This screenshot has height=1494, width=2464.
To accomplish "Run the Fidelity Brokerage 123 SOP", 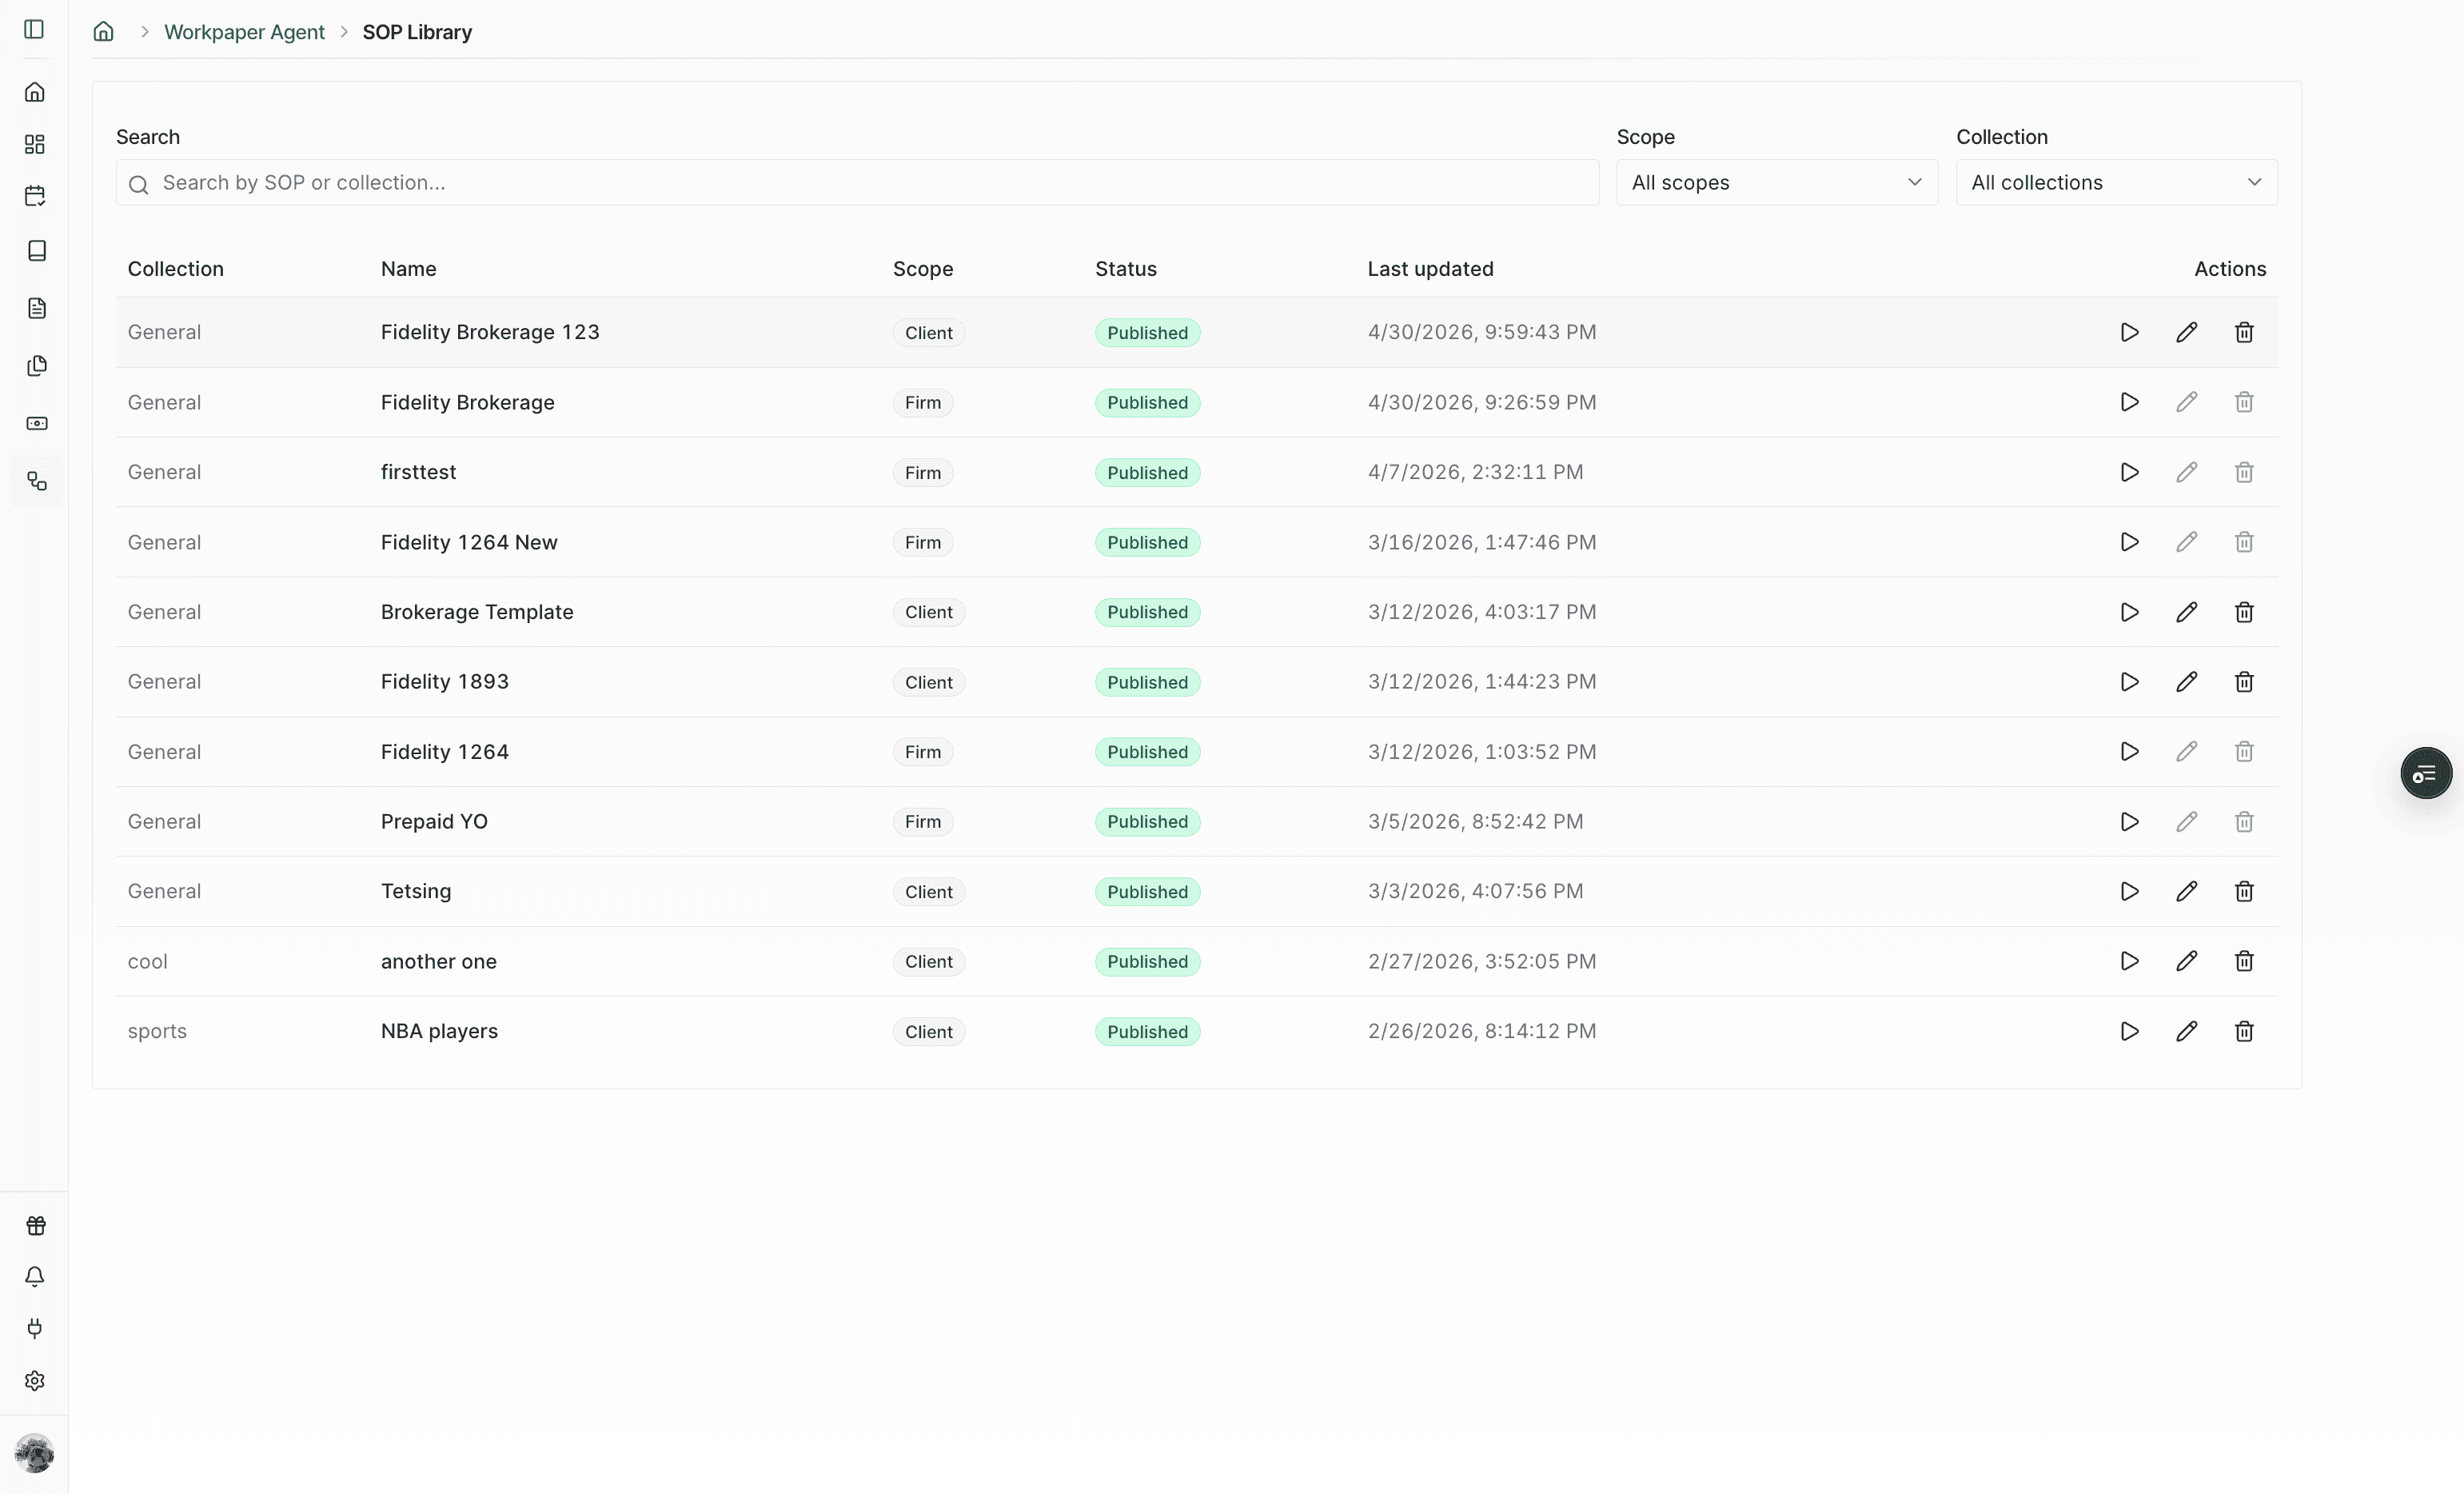I will click(x=2129, y=332).
